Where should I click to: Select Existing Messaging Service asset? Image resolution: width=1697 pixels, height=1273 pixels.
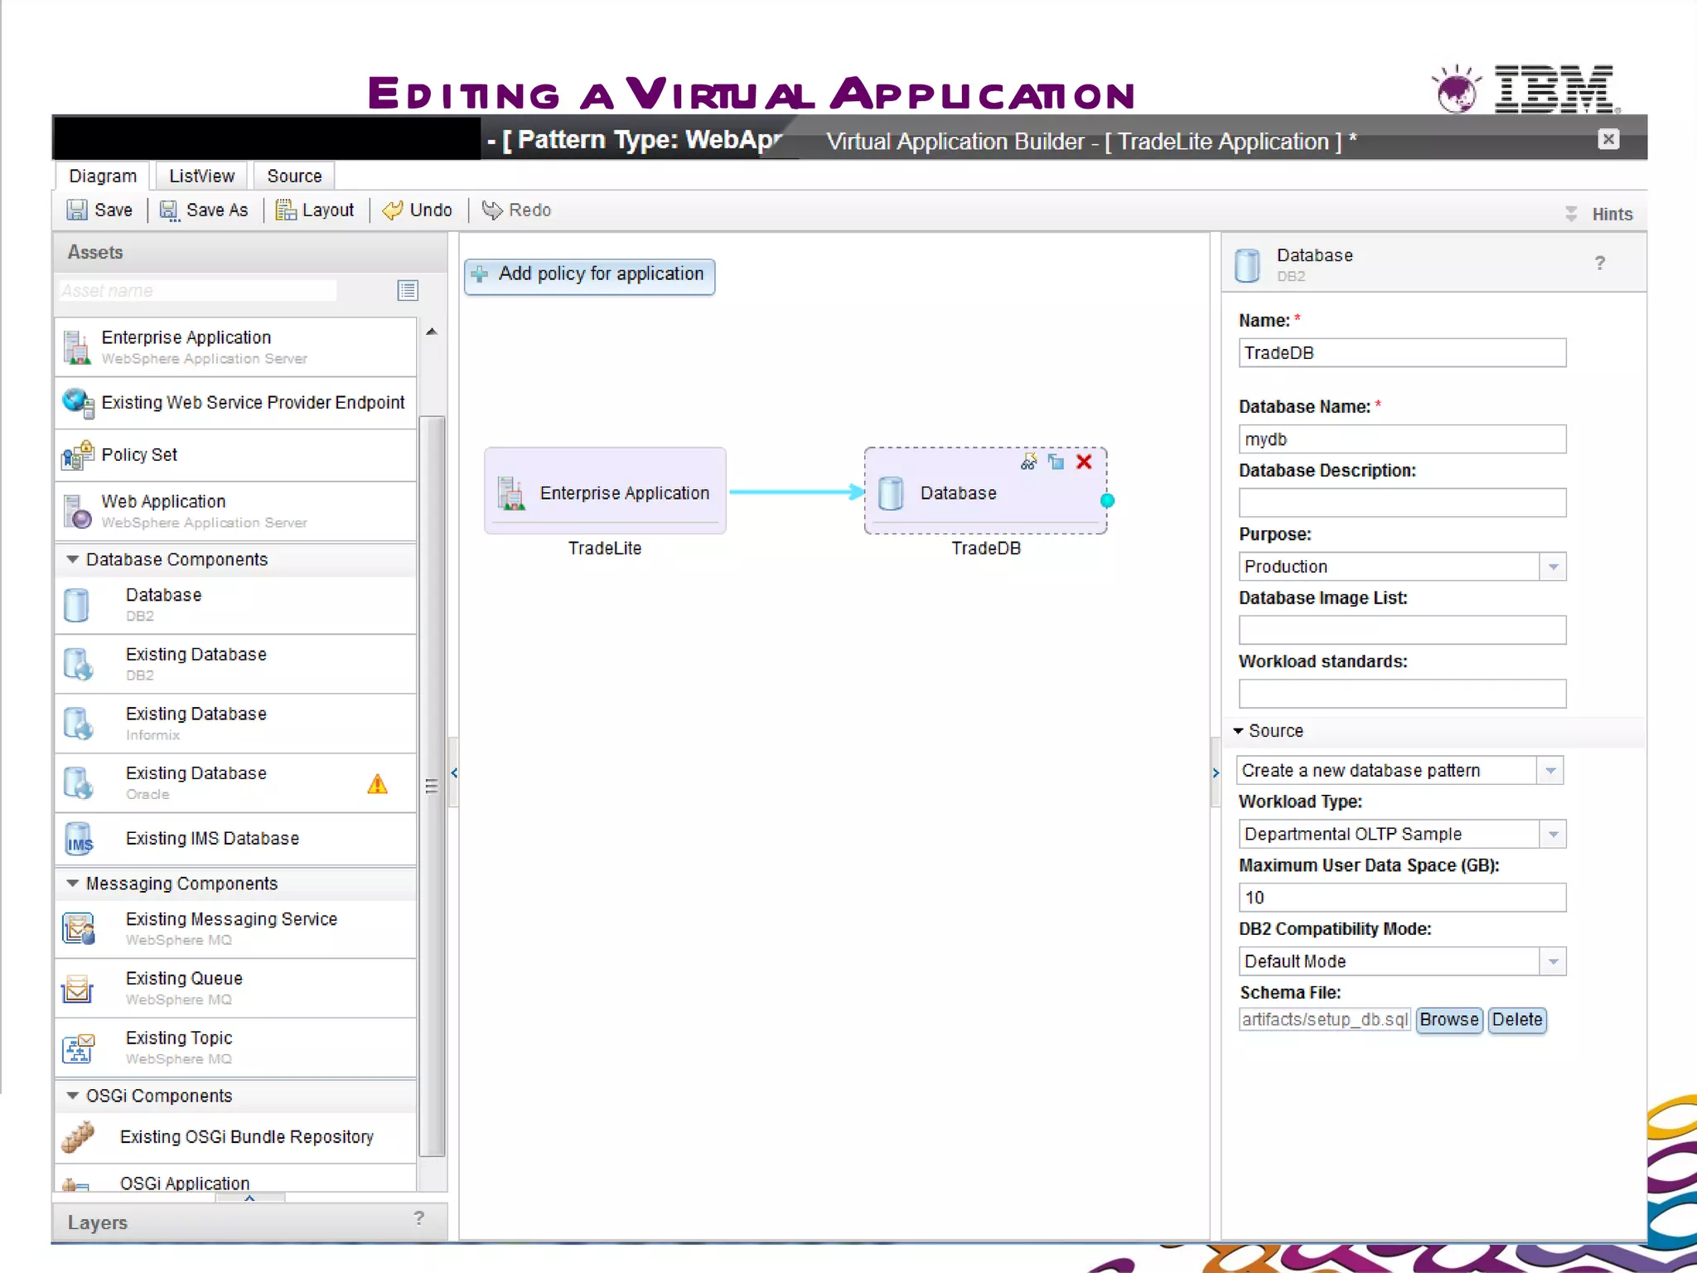[235, 928]
